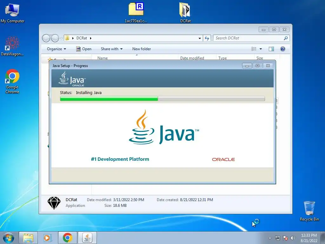Viewport: 325px width, 244px height.
Task: Open recent pages dropdown beside navigation buttons
Action: 61,38
